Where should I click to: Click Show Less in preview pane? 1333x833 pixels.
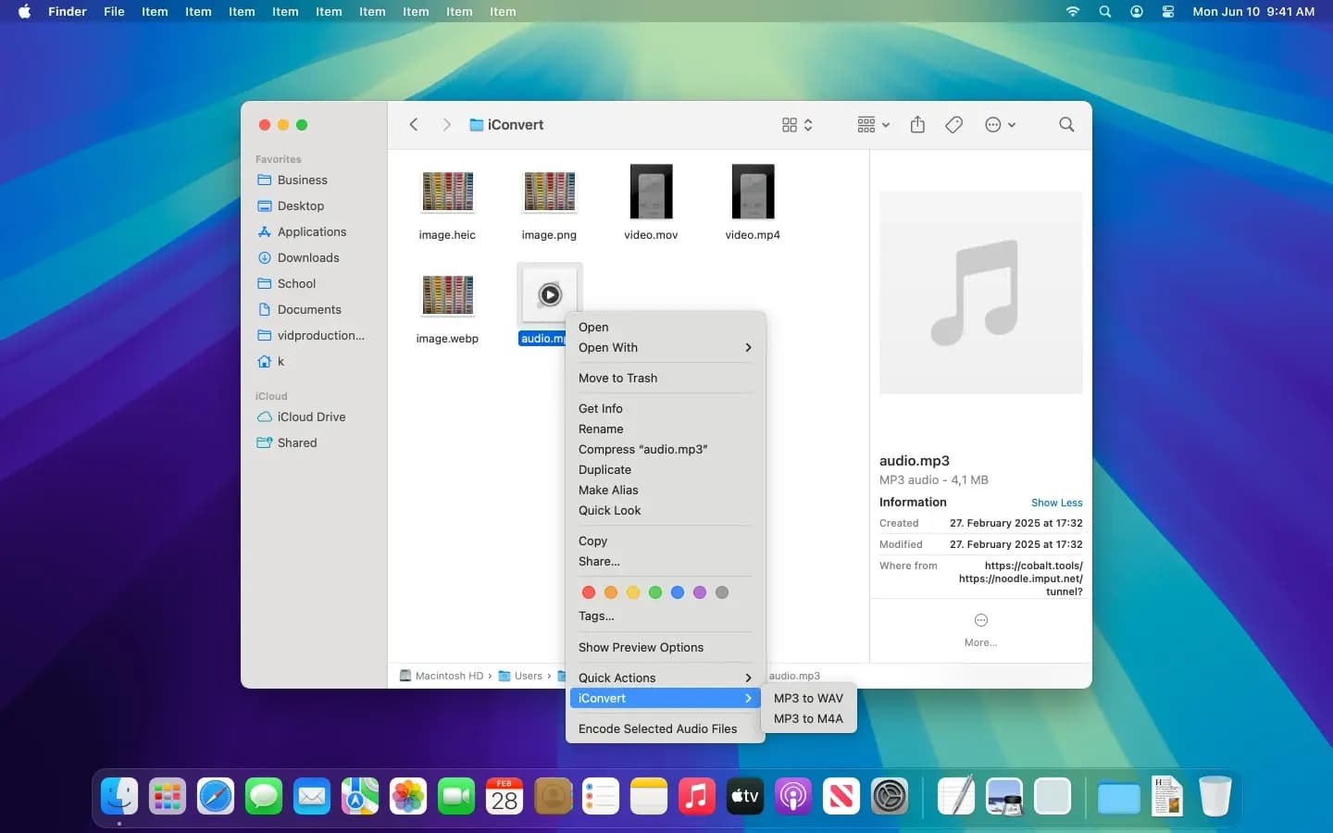1056,504
